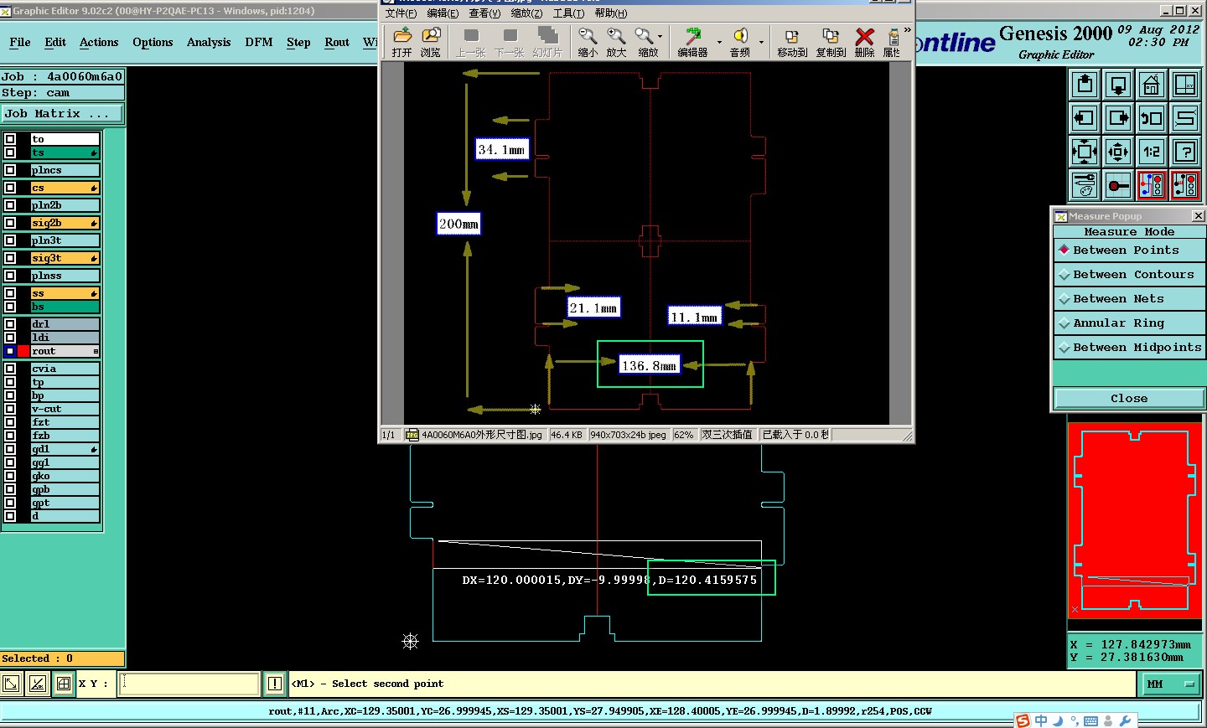The image size is (1207, 728).
Task: Select the Annular Ring measure mode
Action: [1130, 323]
